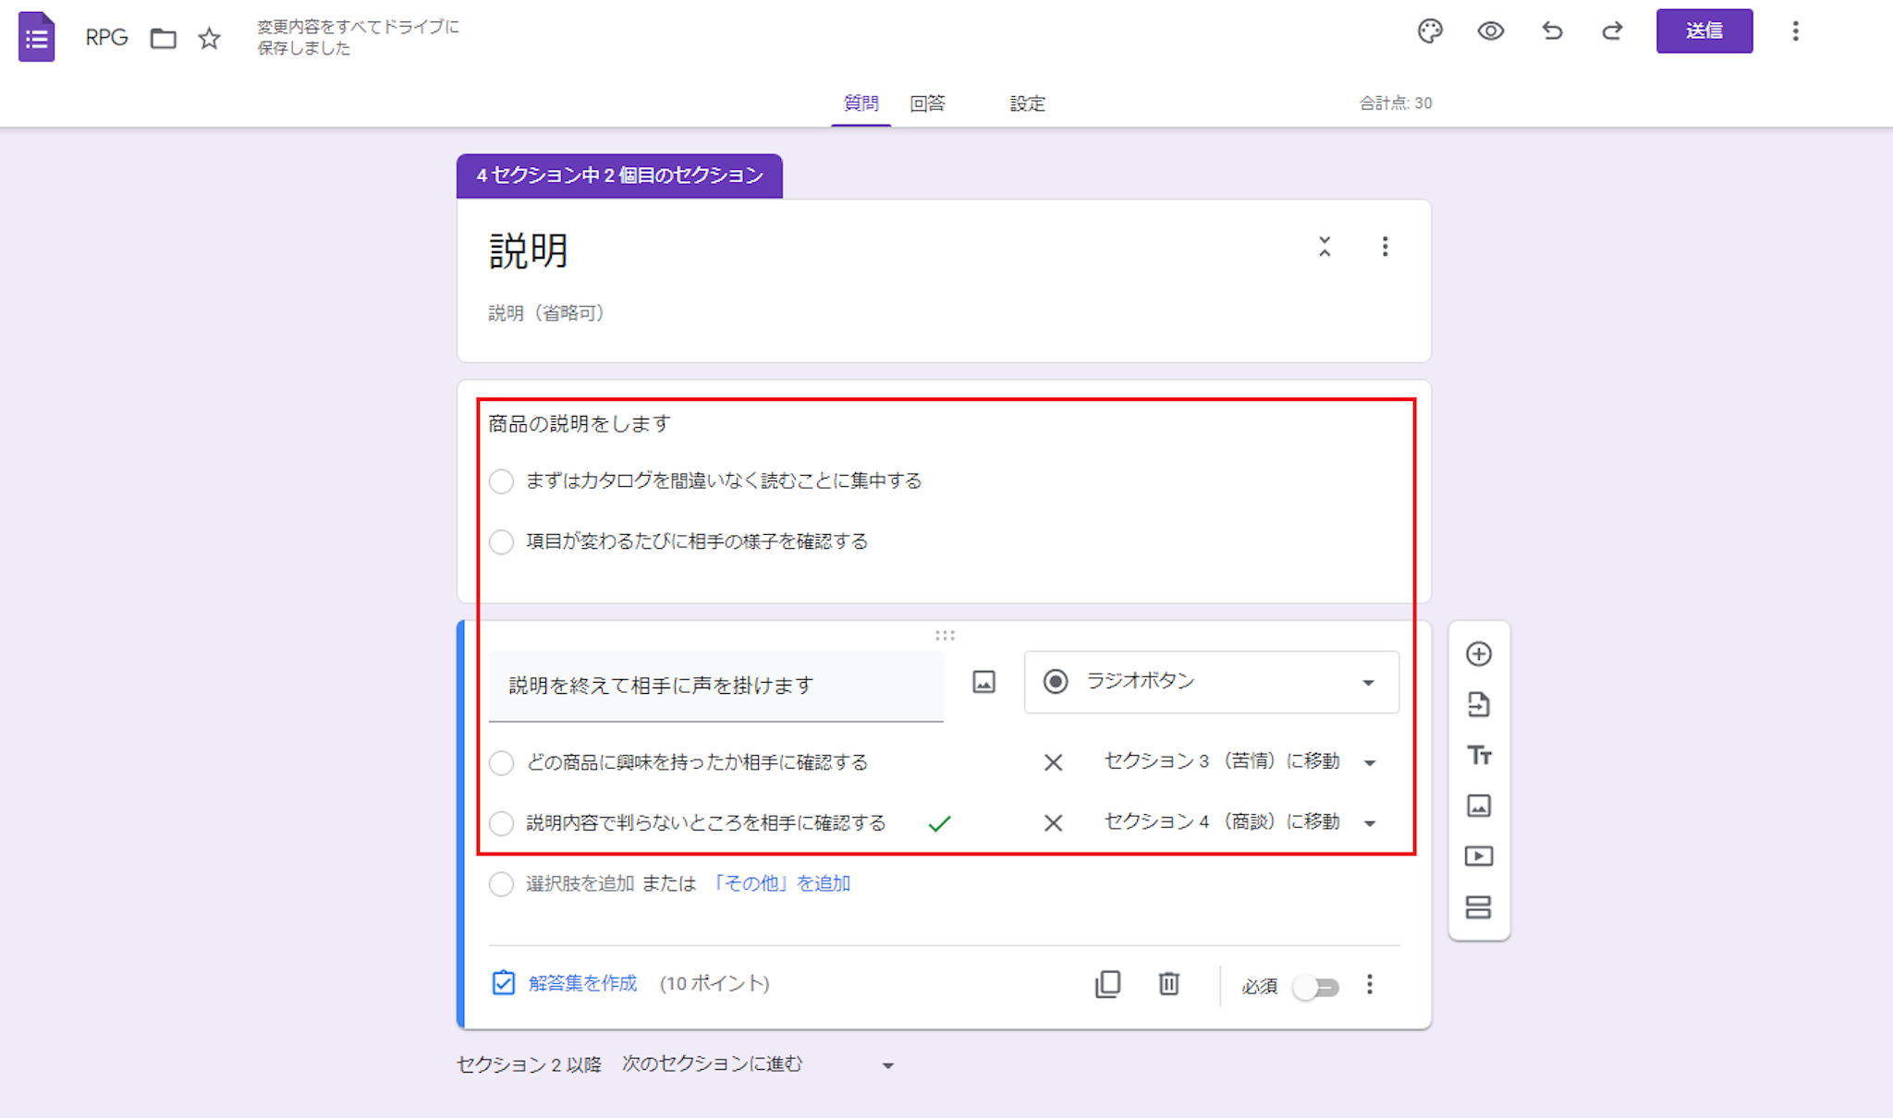Click the preview eye icon
The height and width of the screenshot is (1118, 1893).
pos(1490,31)
